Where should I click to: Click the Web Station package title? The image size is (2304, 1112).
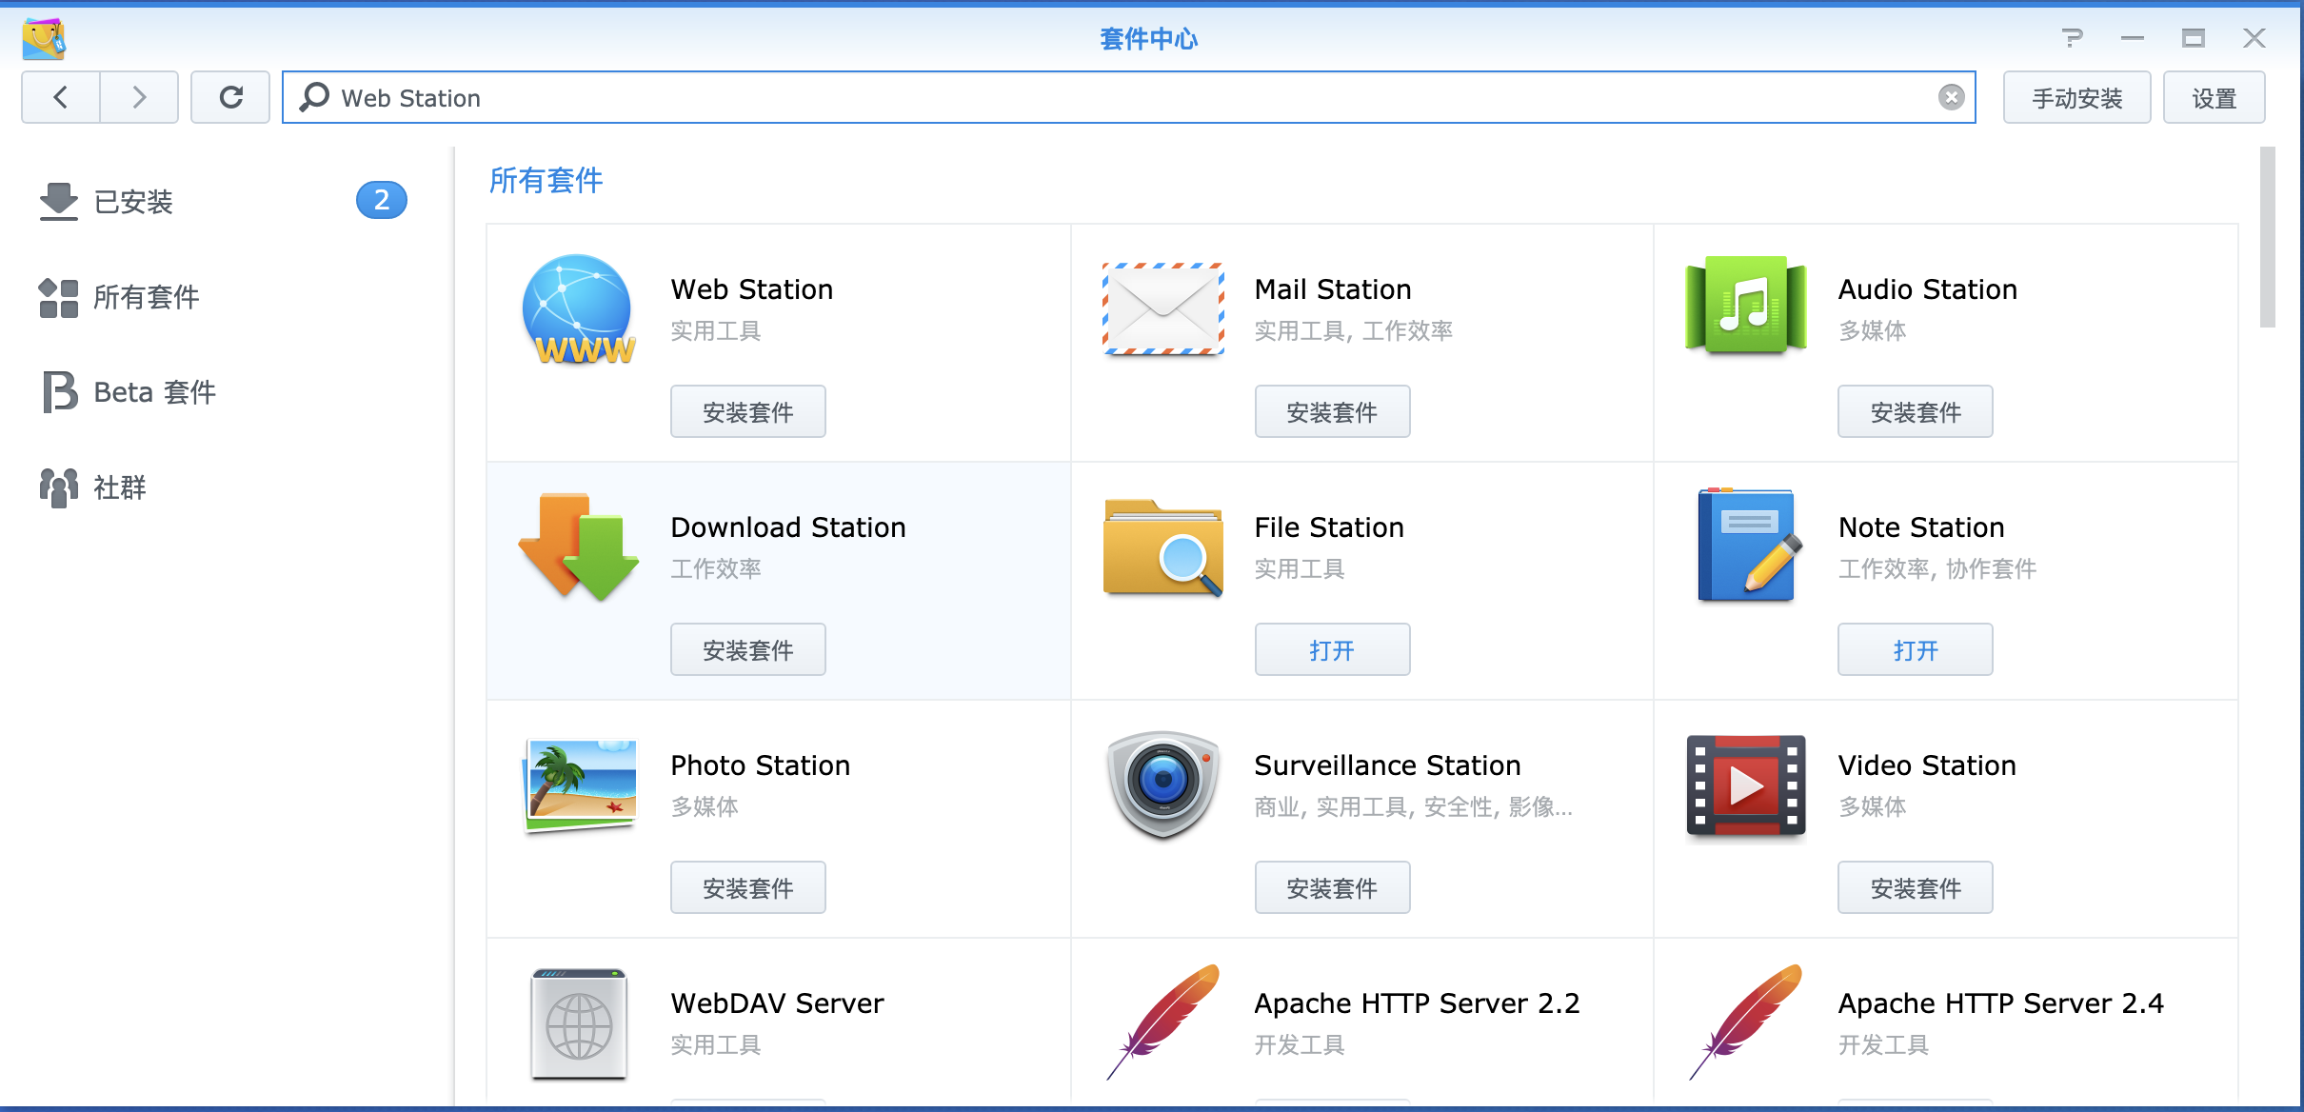pos(751,288)
